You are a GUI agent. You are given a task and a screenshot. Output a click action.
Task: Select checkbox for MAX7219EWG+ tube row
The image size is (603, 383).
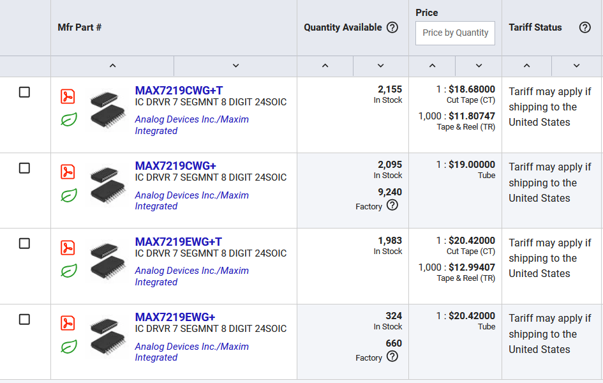(24, 319)
